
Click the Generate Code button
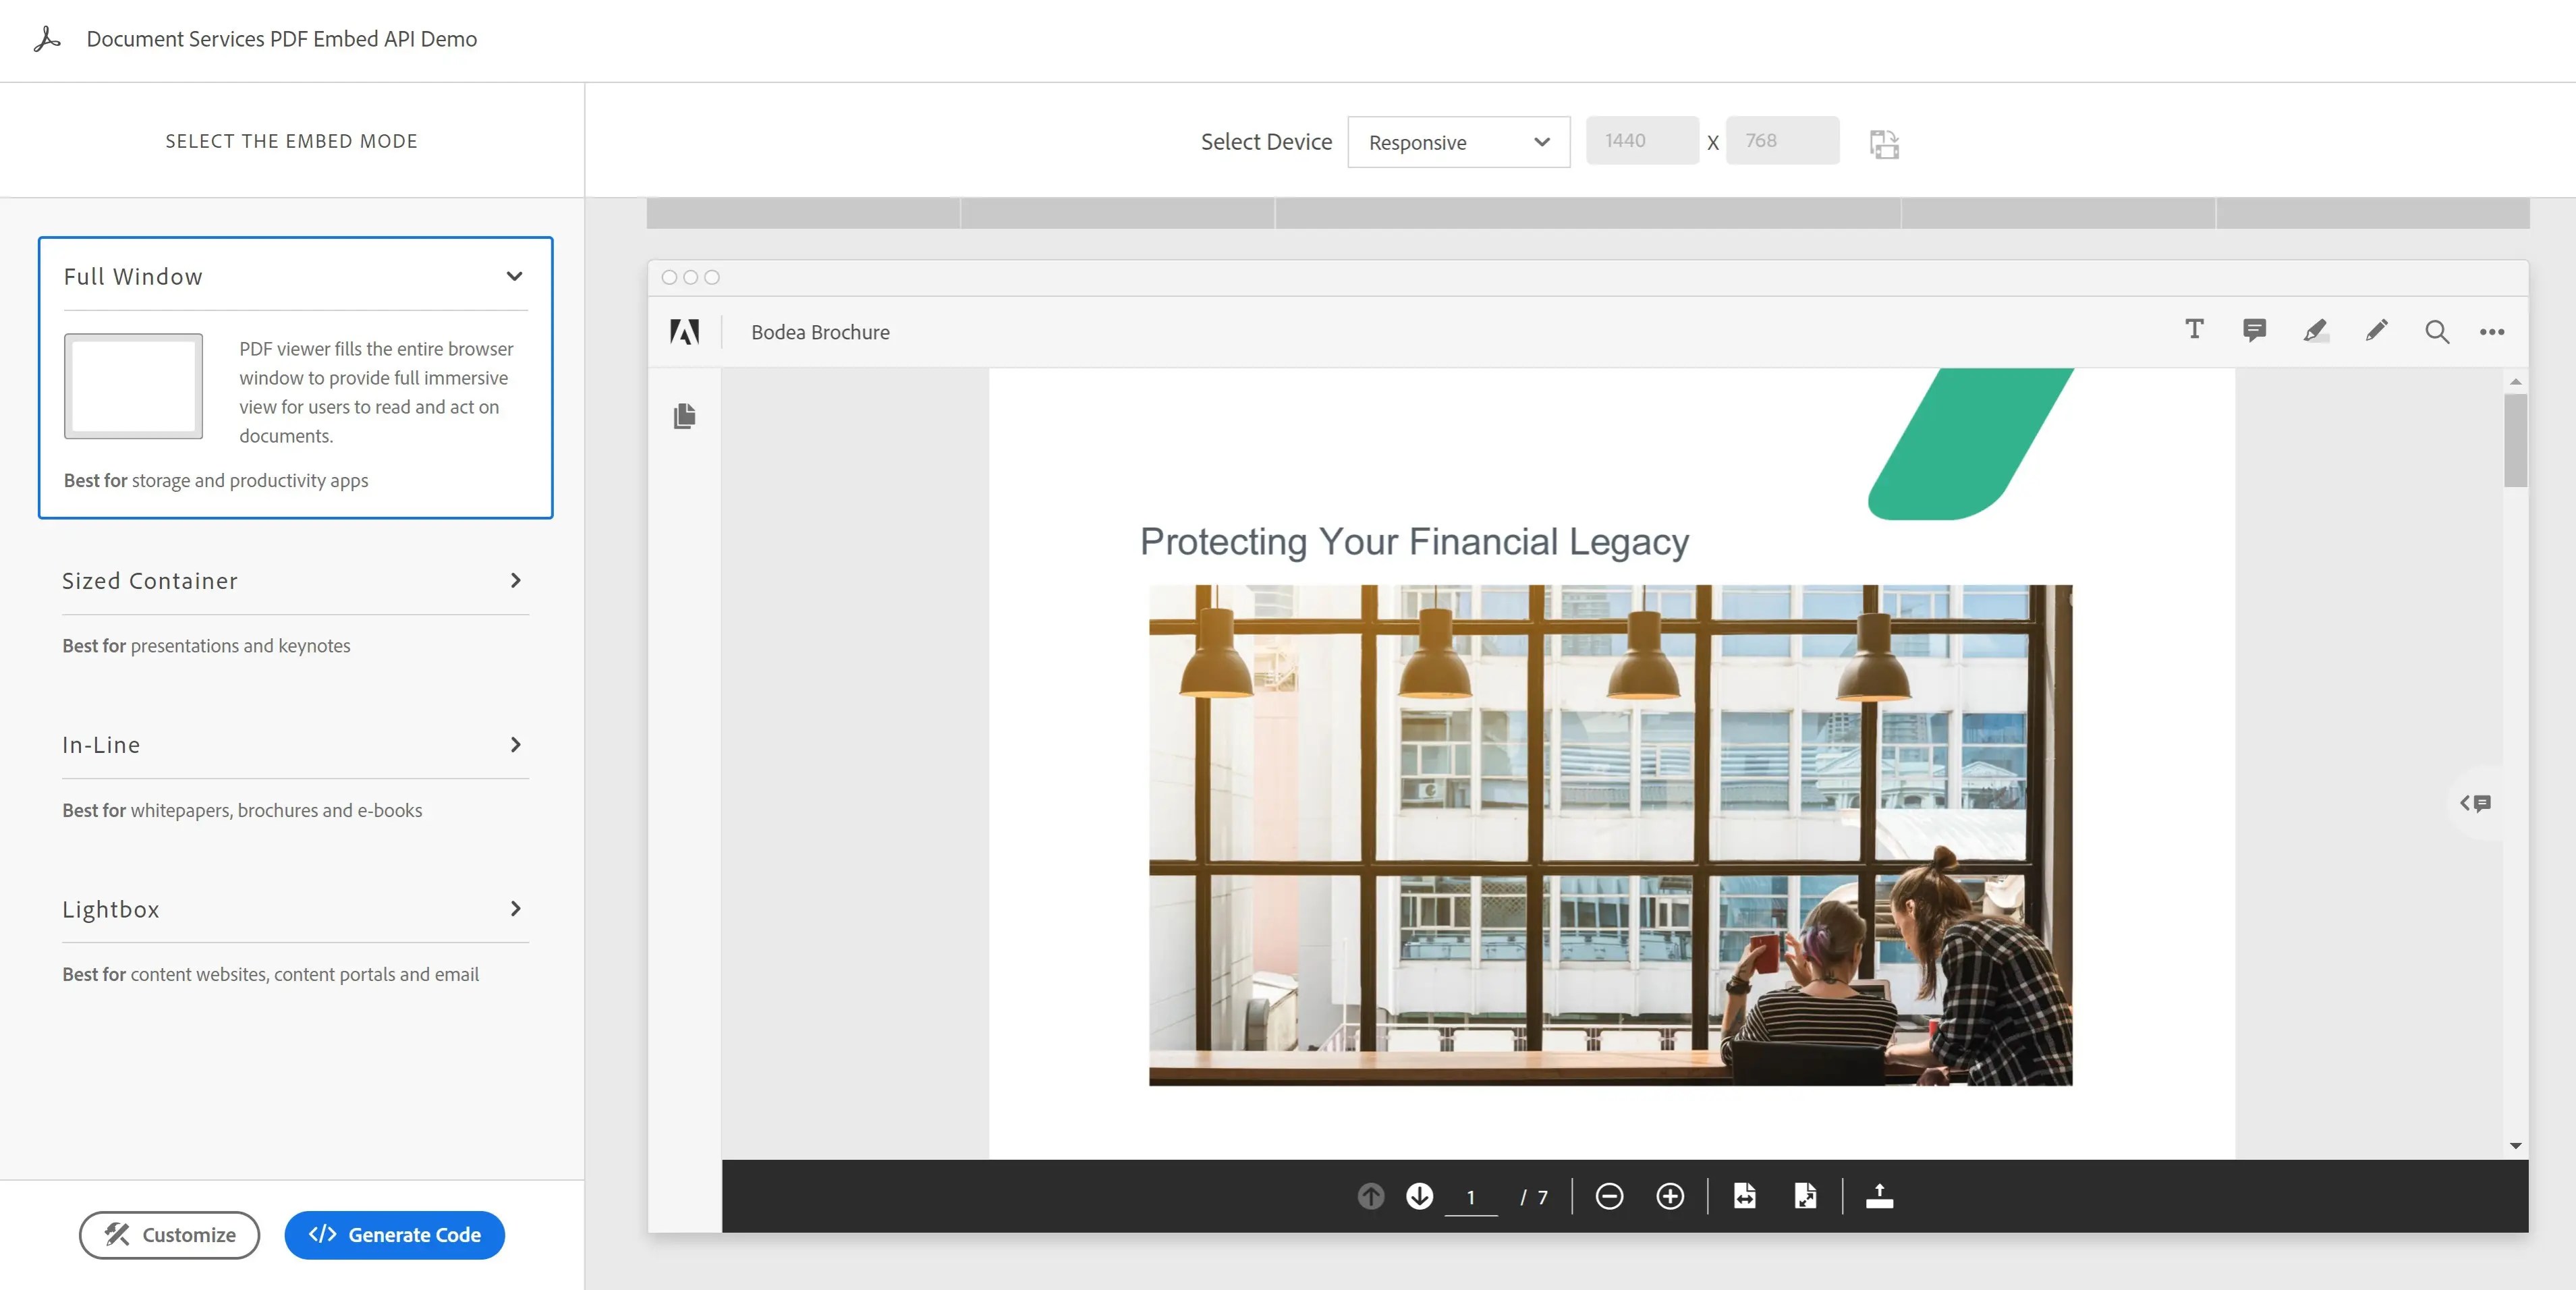point(394,1235)
